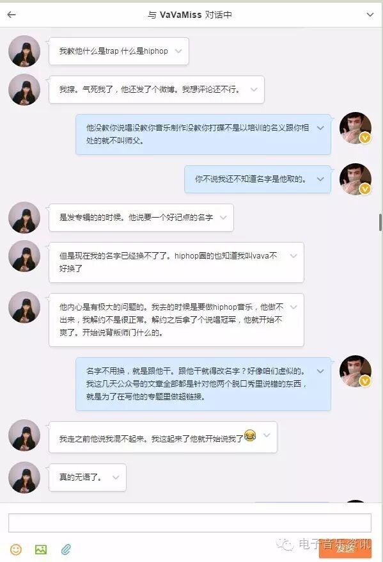Click the verified sender avatar beside '他没教你说唱'

356,128
